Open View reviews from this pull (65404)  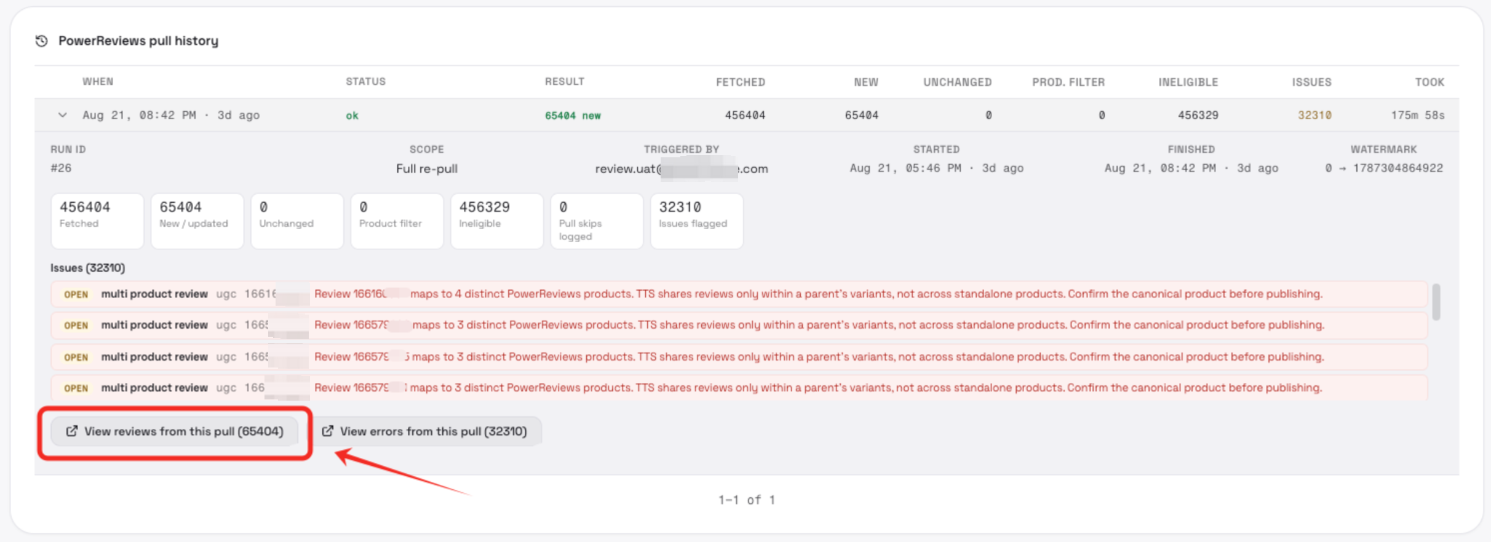pos(175,431)
